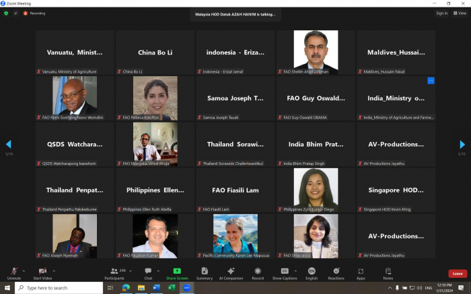
Task: Open the Apps panel
Action: tap(361, 272)
